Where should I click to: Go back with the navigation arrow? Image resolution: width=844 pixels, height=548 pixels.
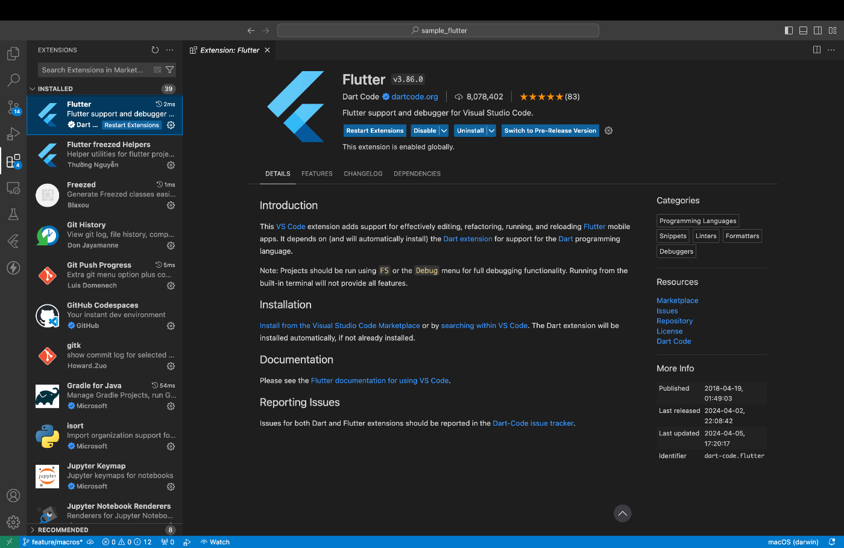[251, 30]
